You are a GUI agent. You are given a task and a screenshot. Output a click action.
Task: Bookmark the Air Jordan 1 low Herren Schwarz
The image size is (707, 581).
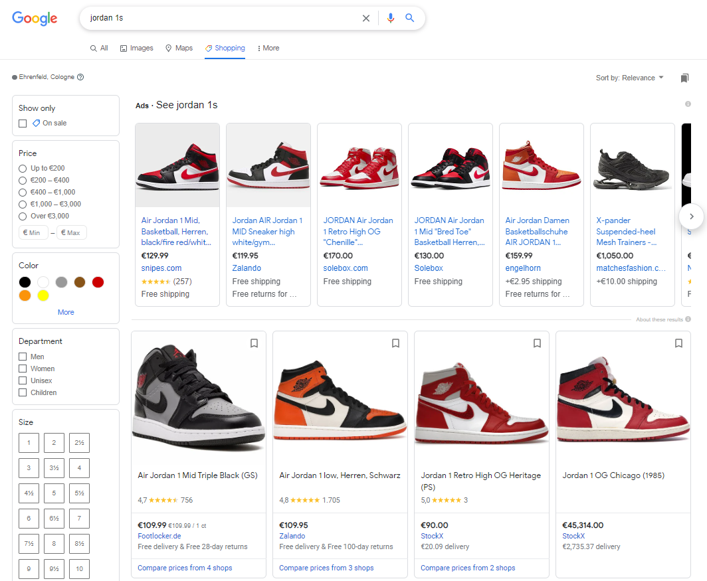coord(396,343)
